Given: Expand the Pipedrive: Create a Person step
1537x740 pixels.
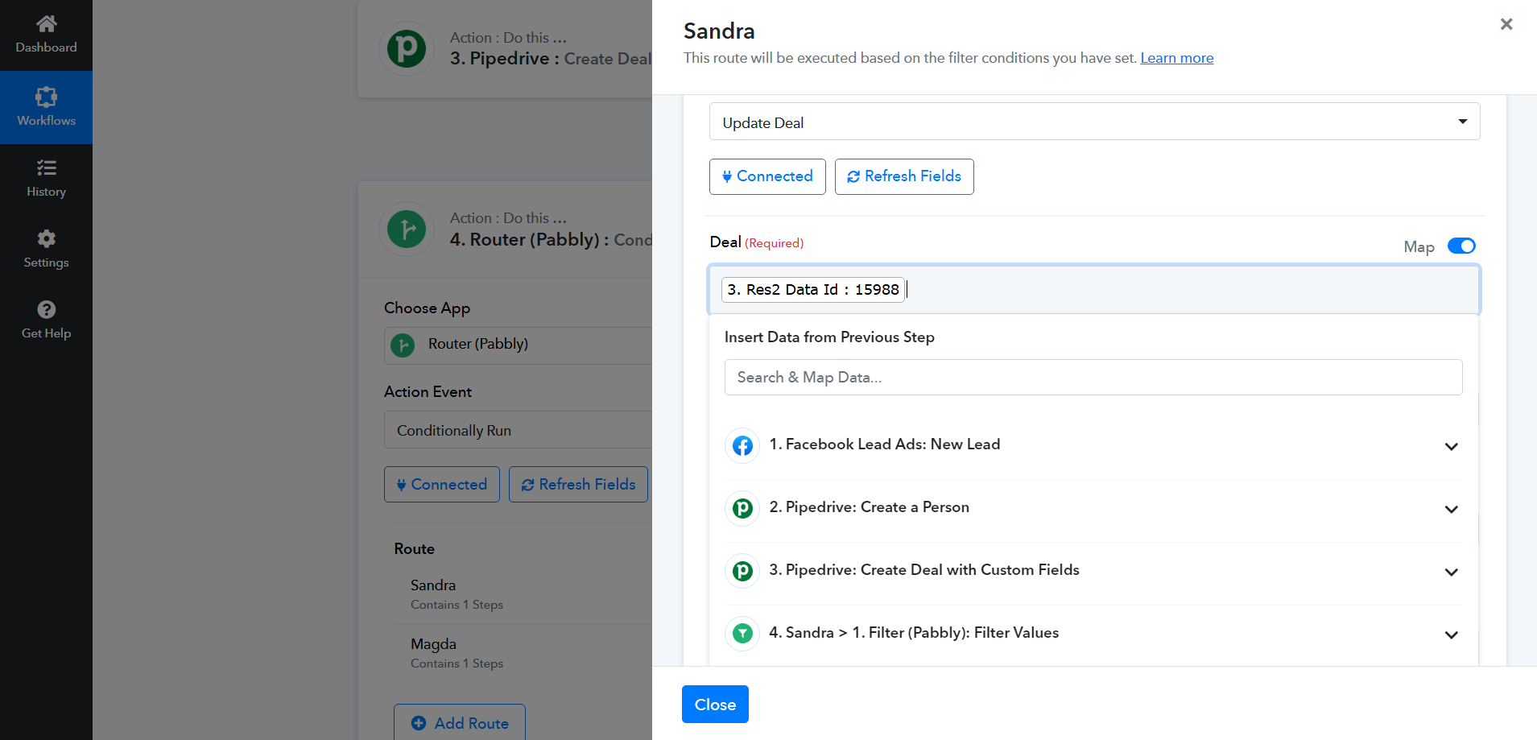Looking at the screenshot, I should tap(1451, 509).
